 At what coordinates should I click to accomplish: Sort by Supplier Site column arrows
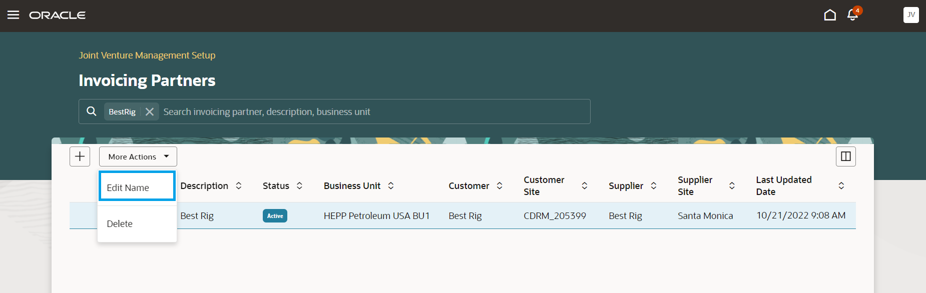pyautogui.click(x=732, y=185)
